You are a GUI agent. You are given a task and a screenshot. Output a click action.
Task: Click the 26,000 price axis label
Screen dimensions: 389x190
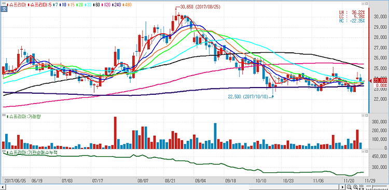[x=380, y=58]
